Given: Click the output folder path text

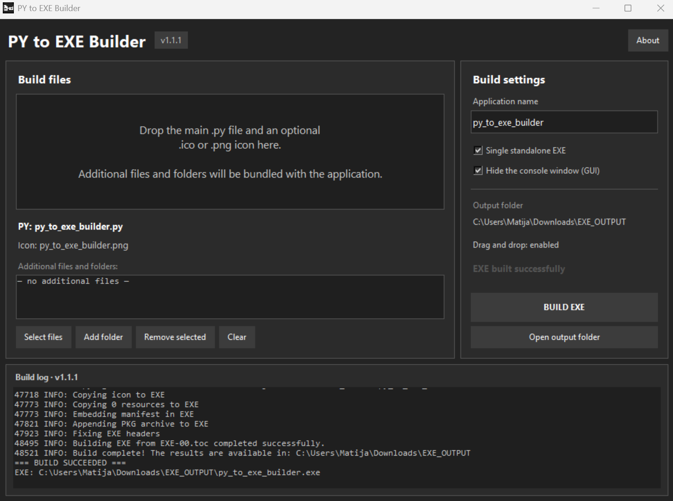Looking at the screenshot, I should (549, 222).
